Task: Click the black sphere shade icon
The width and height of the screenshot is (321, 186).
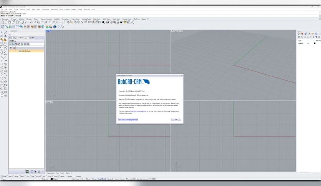Action: [x=103, y=22]
